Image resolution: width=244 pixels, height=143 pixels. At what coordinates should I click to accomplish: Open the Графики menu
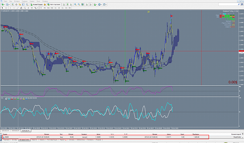(x=25, y=1)
